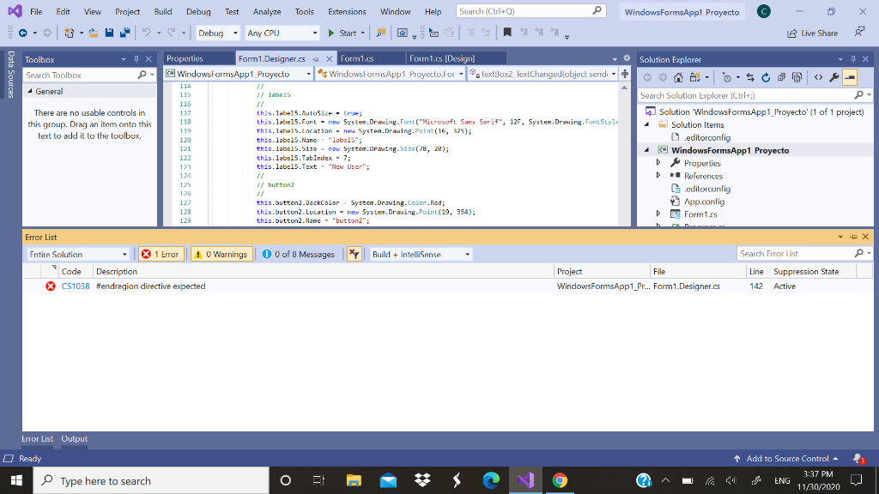Open Microsoft Edge from the taskbar
Image resolution: width=879 pixels, height=494 pixels.
pyautogui.click(x=491, y=480)
